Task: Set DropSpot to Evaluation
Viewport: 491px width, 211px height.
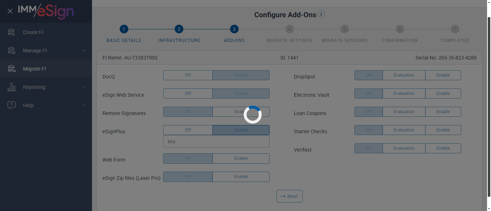Action: (x=404, y=75)
